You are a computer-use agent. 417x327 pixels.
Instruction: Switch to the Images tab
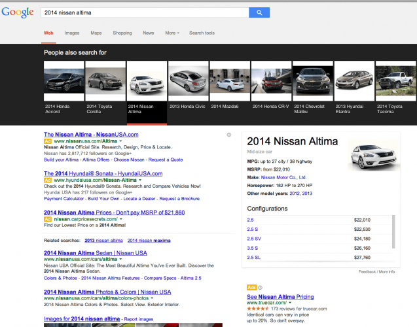click(x=72, y=33)
